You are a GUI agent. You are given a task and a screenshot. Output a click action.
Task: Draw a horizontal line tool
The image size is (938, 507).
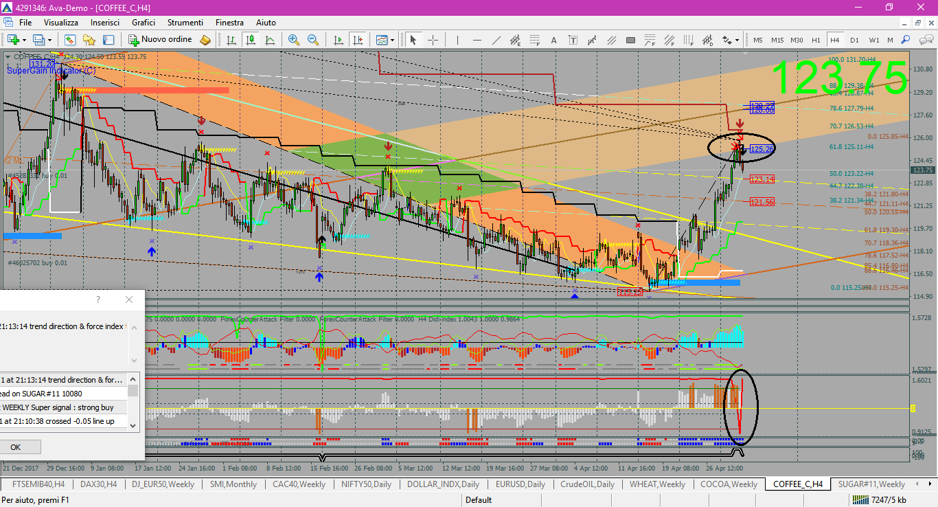coord(477,40)
